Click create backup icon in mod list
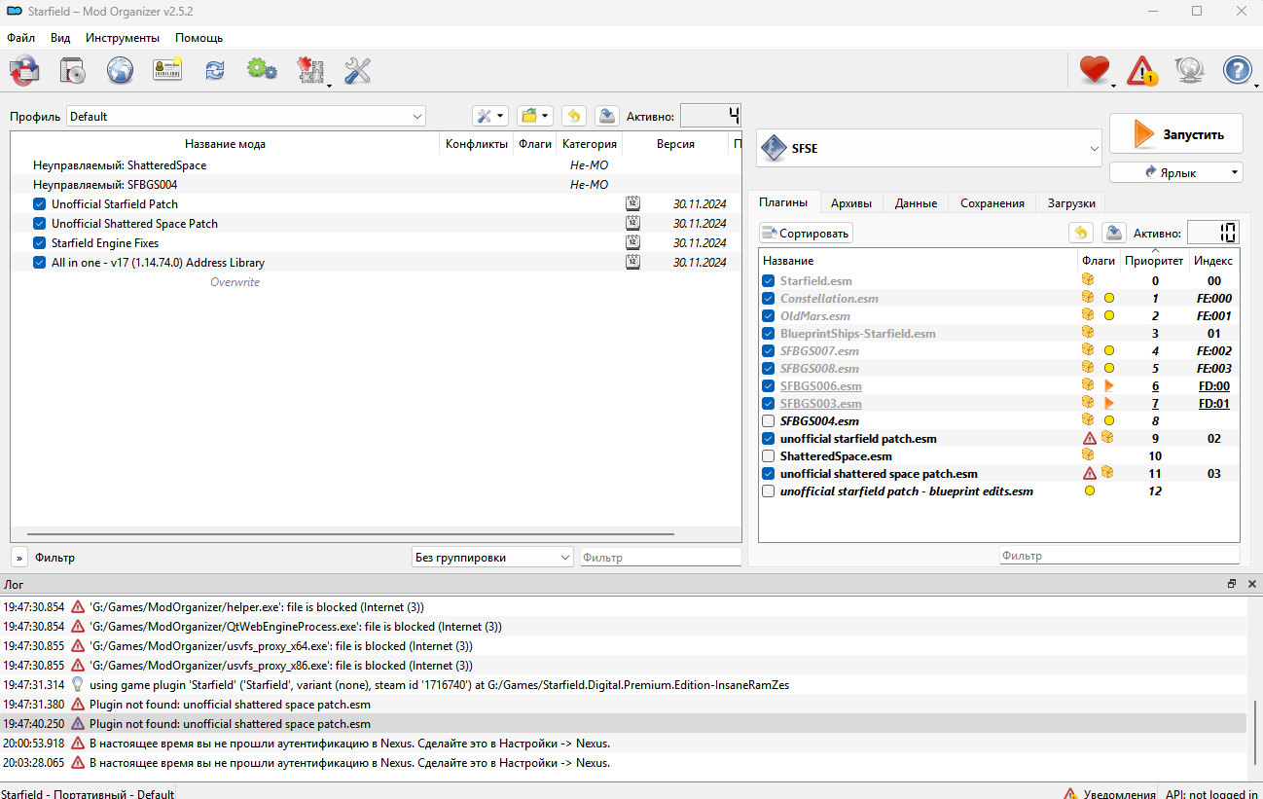 pos(606,116)
